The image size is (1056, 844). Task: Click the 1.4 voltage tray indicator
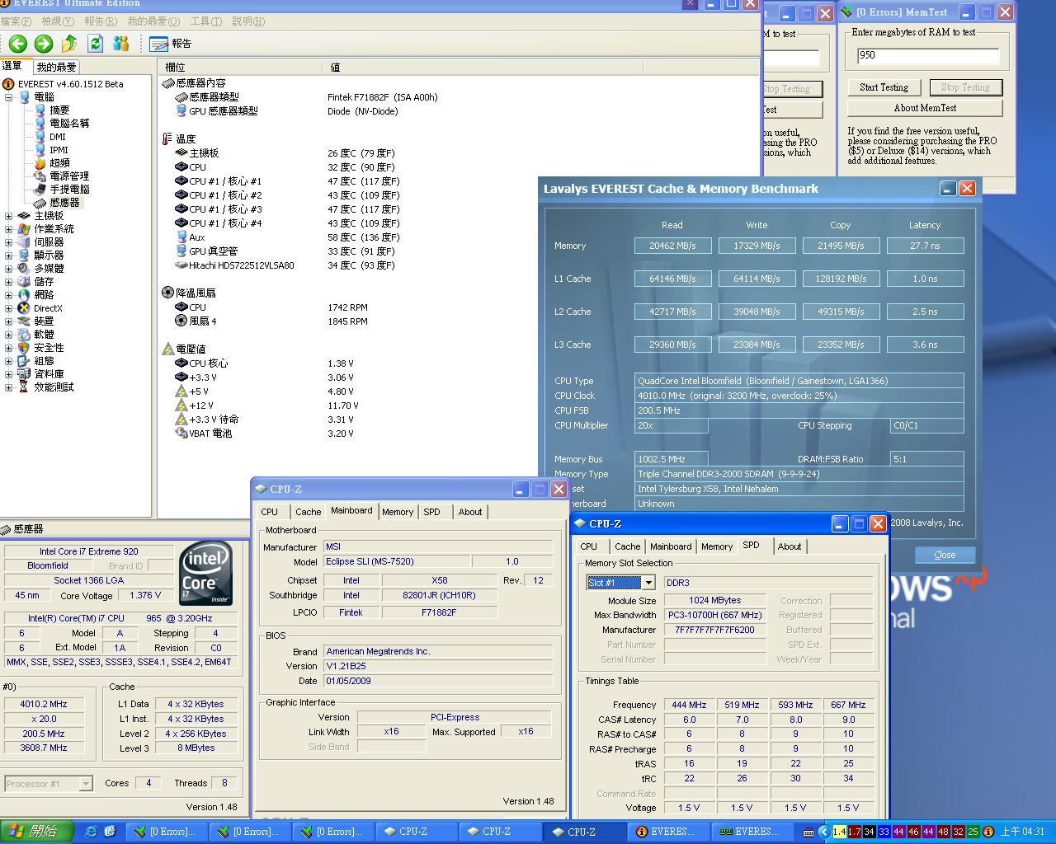coord(840,832)
